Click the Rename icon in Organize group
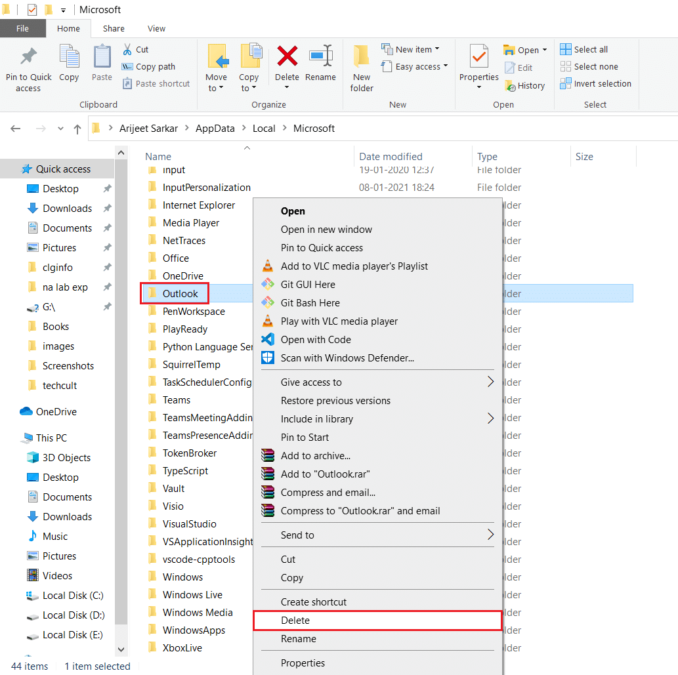The height and width of the screenshot is (675, 678). click(x=321, y=57)
